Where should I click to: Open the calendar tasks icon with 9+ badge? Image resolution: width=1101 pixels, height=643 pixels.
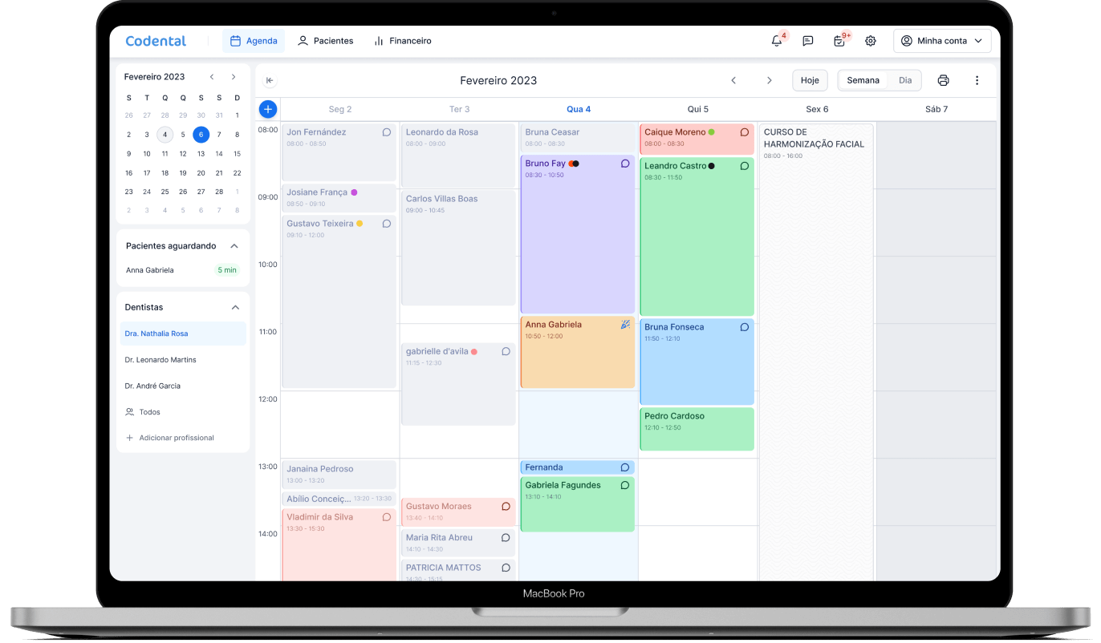click(839, 41)
